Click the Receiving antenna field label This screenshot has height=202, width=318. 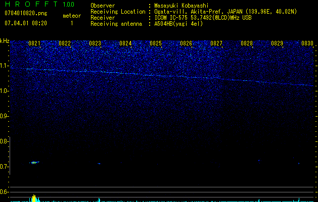(x=116, y=24)
